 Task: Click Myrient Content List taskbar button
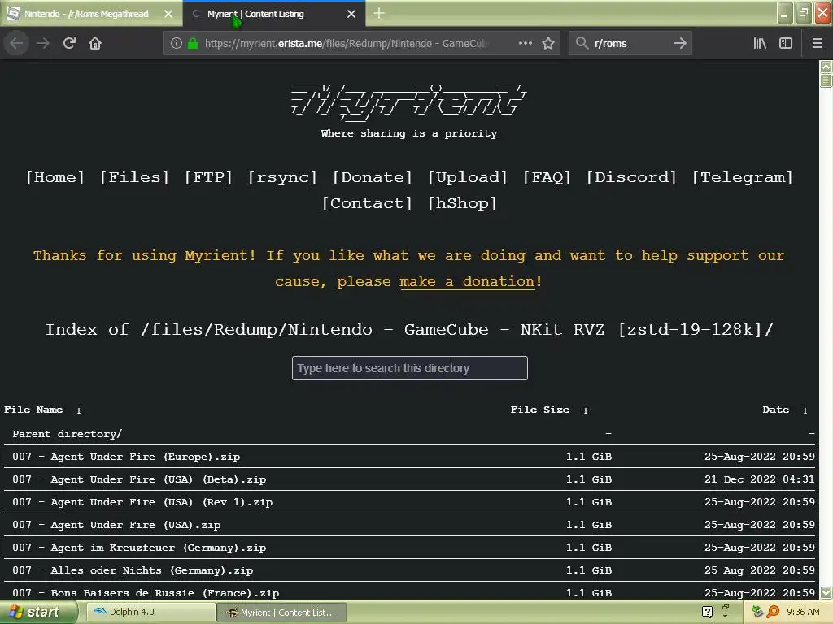pos(281,613)
